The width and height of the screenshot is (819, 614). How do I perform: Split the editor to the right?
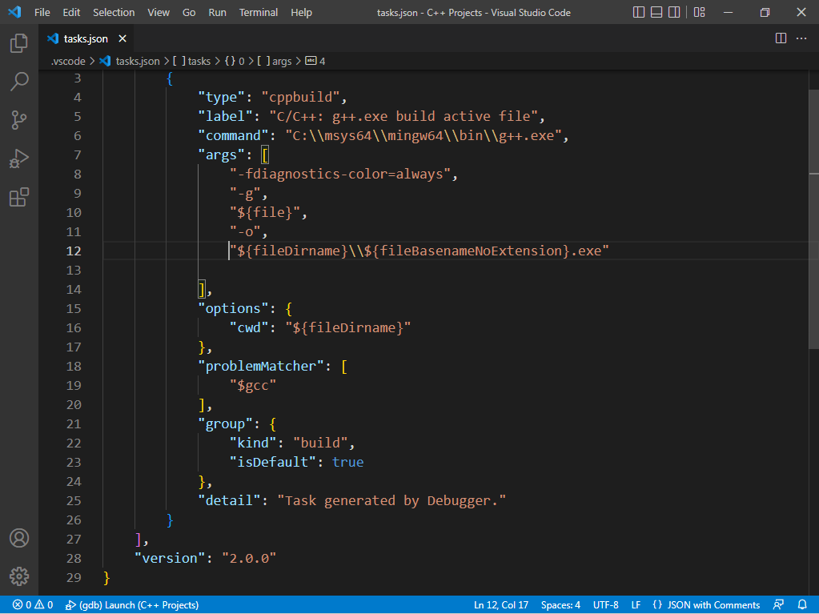pyautogui.click(x=781, y=38)
